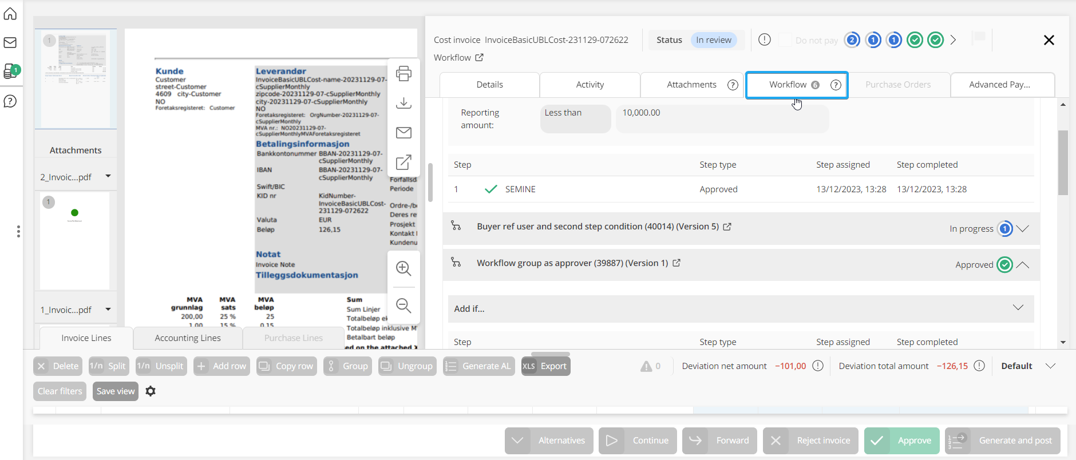Select the first page thumbnail of the invoice
This screenshot has height=460, width=1076.
click(76, 79)
